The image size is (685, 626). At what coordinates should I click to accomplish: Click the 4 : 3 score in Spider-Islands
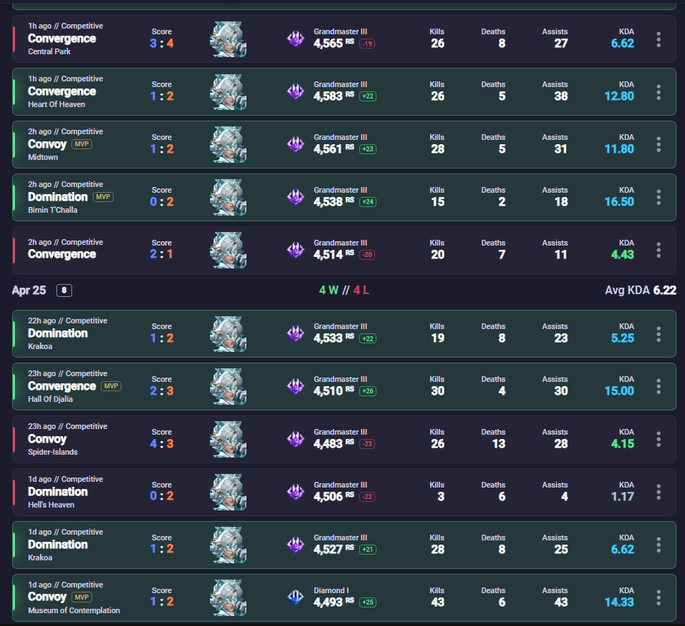pos(161,443)
